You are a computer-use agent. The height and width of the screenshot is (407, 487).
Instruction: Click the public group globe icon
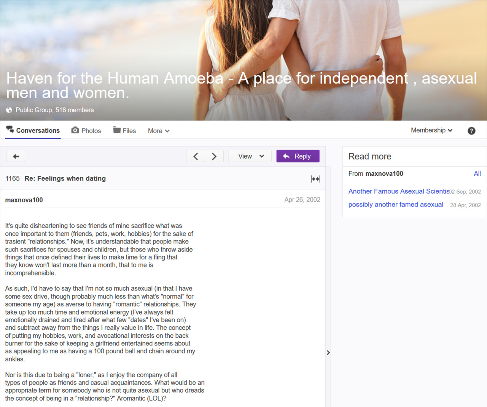tap(9, 110)
